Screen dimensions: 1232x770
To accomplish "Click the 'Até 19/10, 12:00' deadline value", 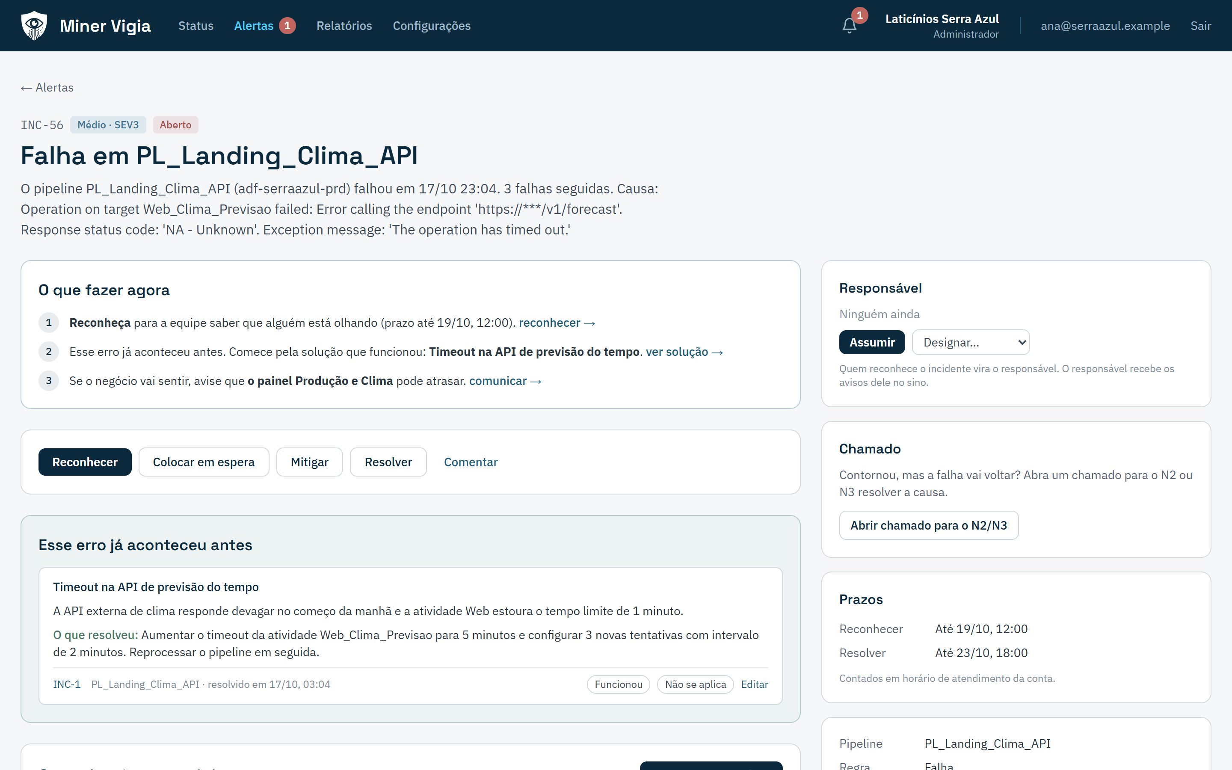I will point(981,629).
